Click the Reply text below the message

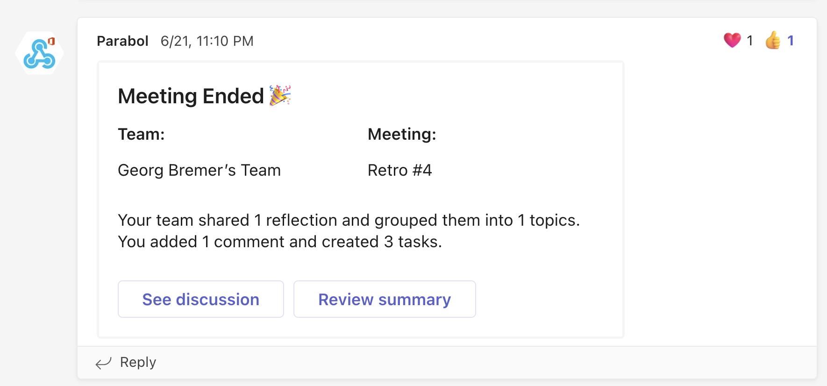(x=138, y=362)
